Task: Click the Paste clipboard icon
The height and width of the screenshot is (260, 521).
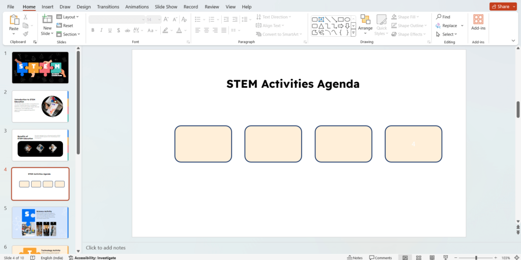Action: 14,20
